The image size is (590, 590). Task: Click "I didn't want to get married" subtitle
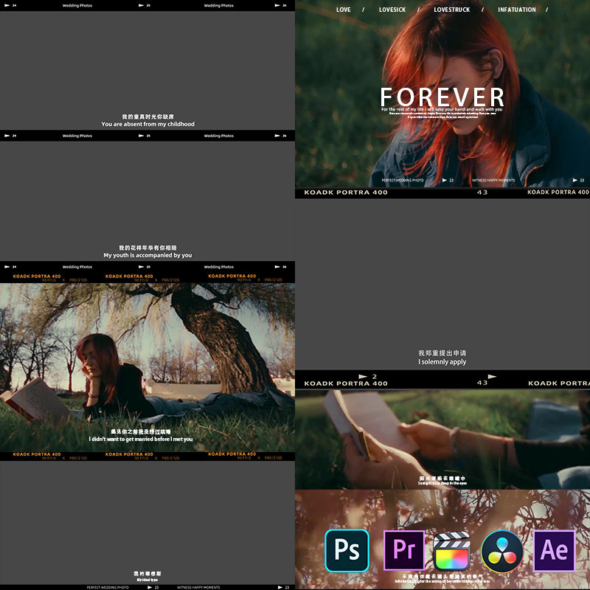click(x=141, y=439)
